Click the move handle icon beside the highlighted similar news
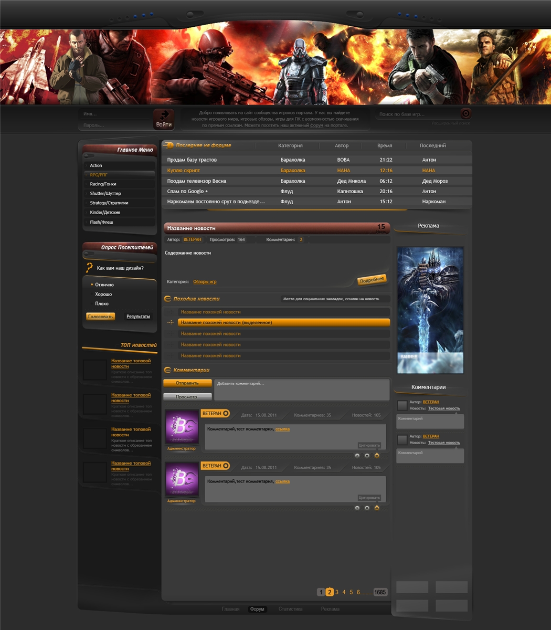The height and width of the screenshot is (630, 551). (x=170, y=322)
